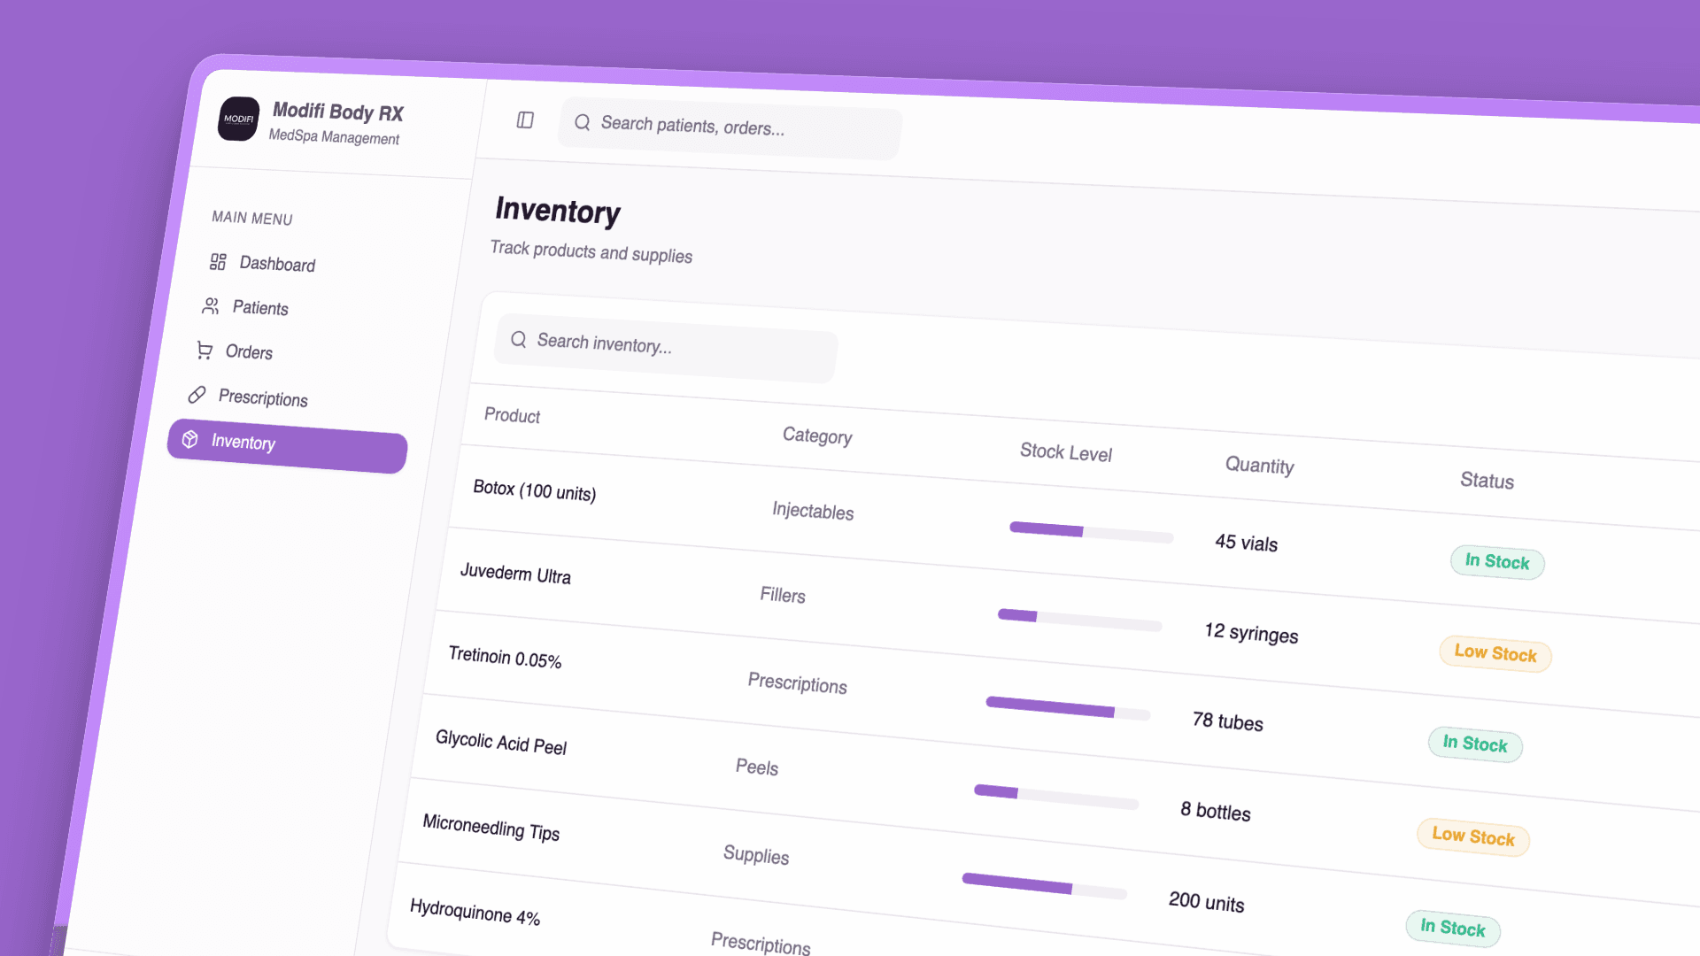Click the Inventory box icon
The image size is (1700, 956).
point(189,439)
